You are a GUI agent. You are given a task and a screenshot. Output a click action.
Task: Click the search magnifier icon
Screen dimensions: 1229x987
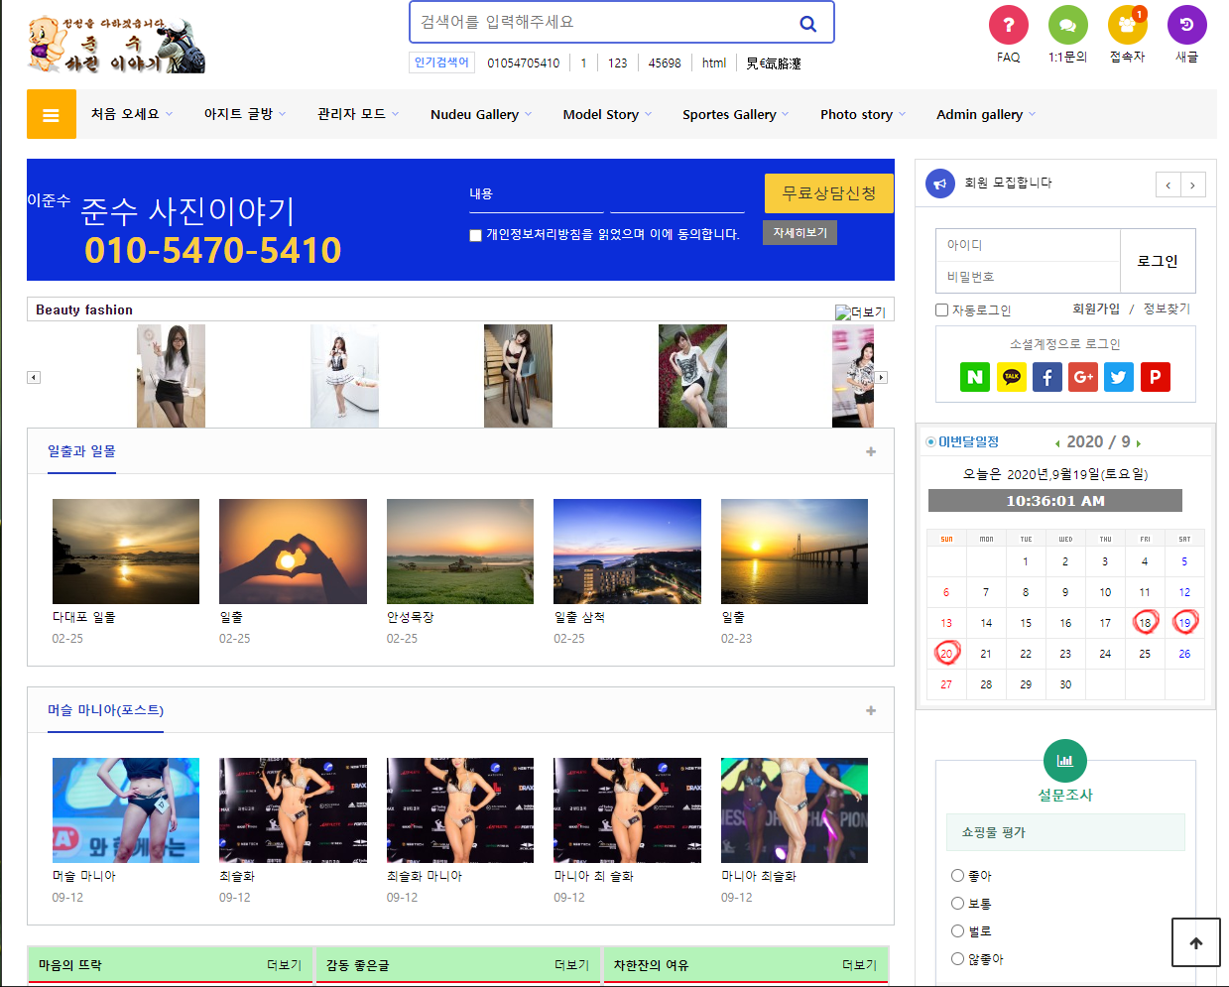click(807, 24)
